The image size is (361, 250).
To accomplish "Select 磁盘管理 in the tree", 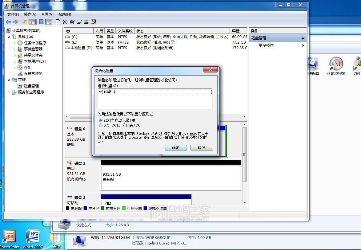I will (31, 86).
